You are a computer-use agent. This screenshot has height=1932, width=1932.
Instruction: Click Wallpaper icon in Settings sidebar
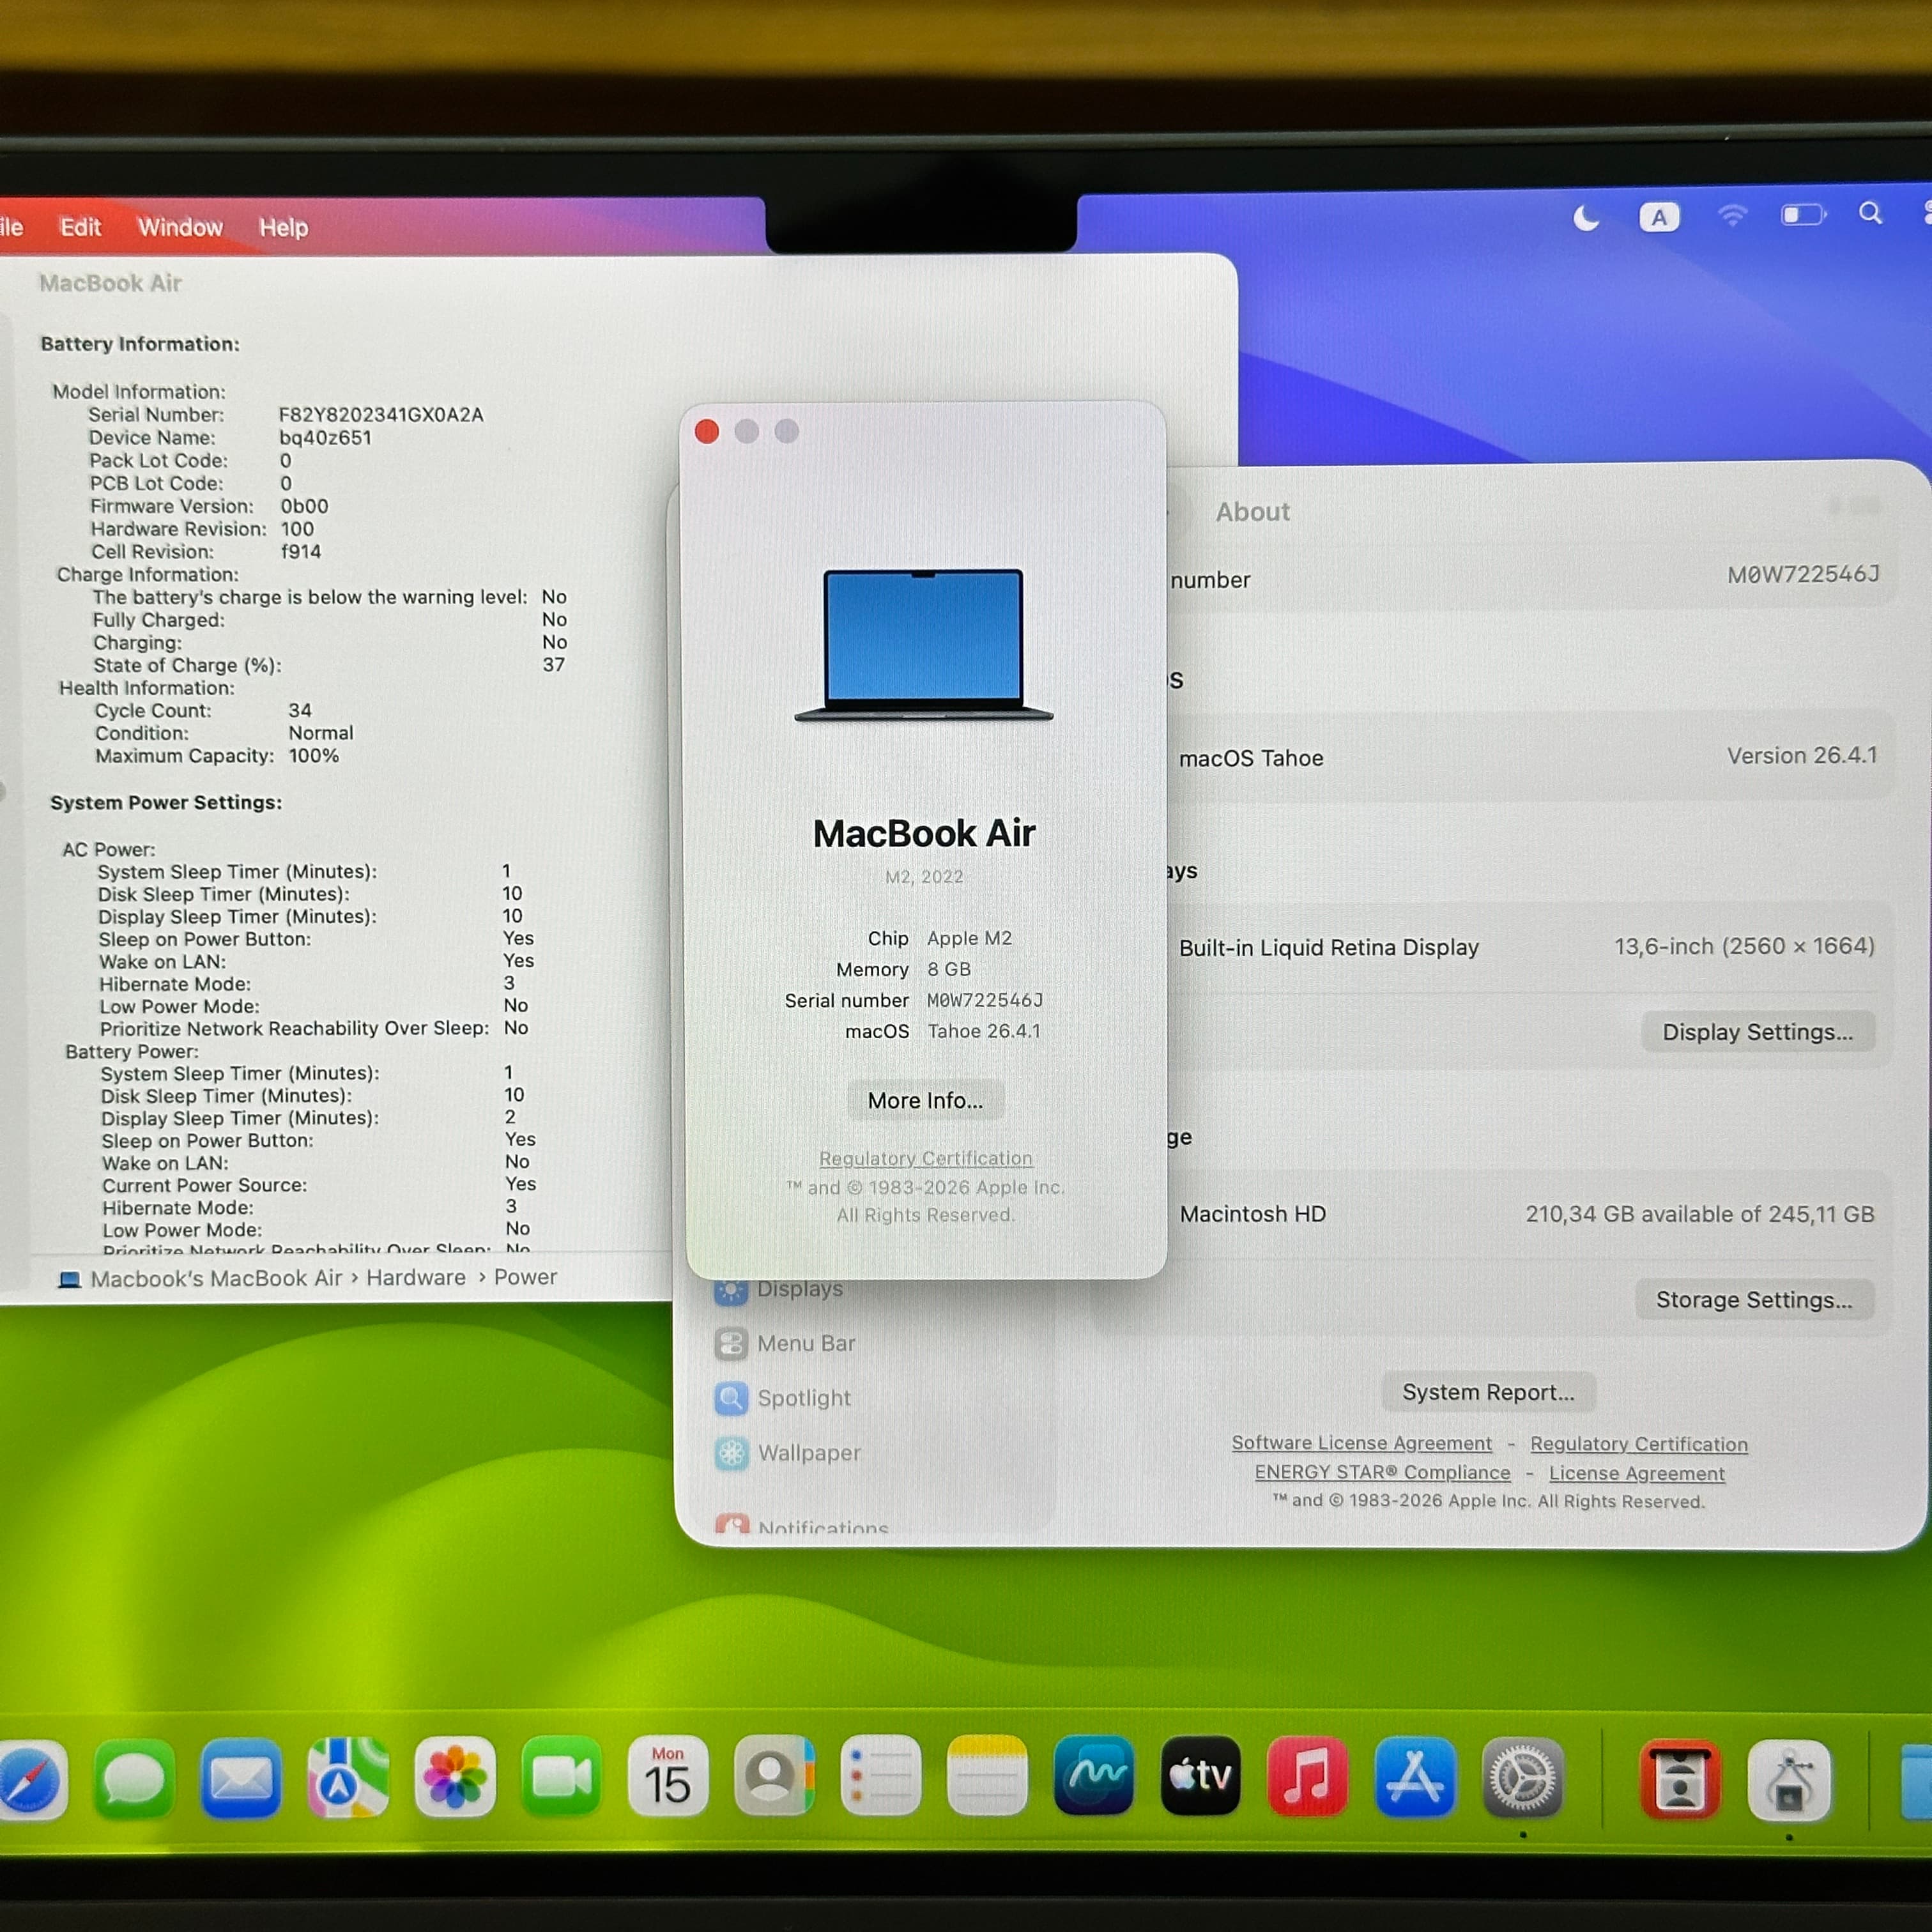(x=732, y=1453)
